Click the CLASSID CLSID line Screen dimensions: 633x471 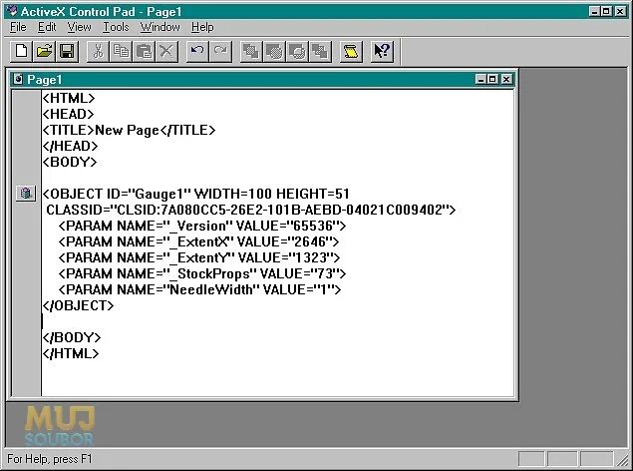point(250,210)
